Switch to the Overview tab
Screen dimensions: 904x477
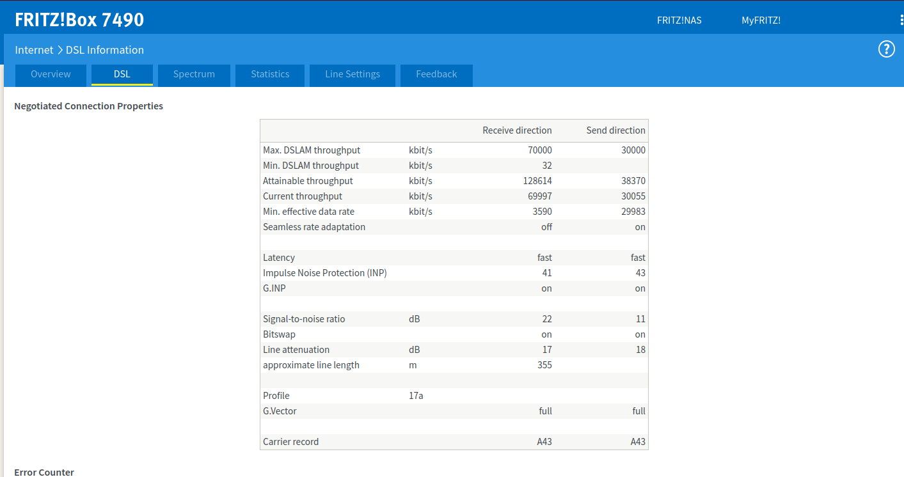point(51,74)
